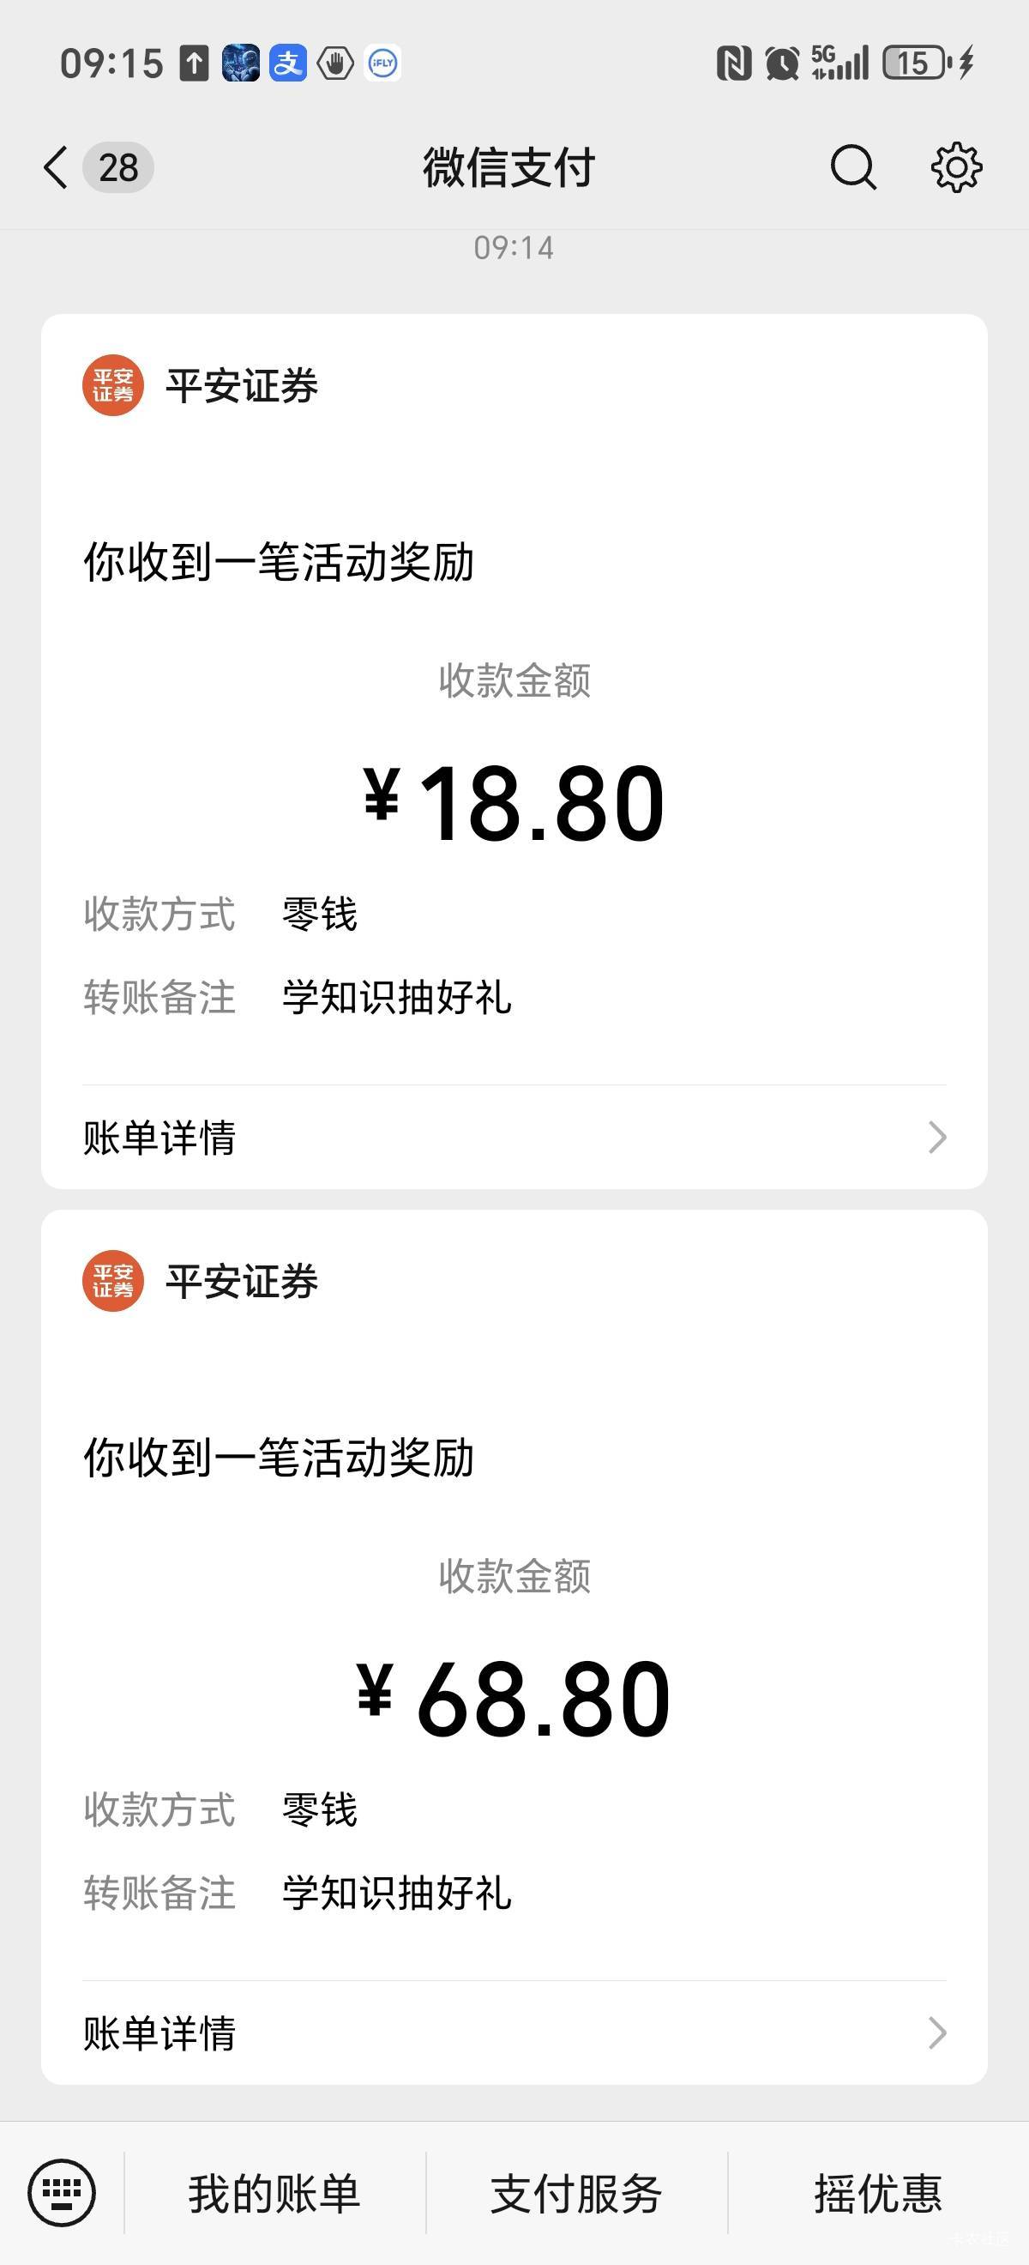Open WeChat Pay settings gear
The height and width of the screenshot is (2265, 1029).
(x=956, y=167)
